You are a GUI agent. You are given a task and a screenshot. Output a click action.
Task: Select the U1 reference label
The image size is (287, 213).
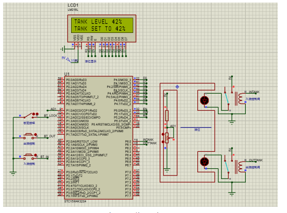tap(67, 74)
